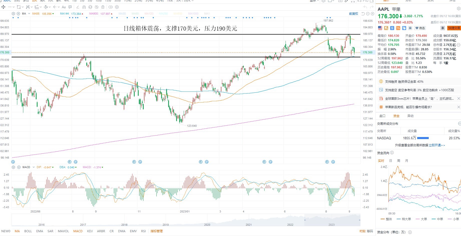Switch fund flow view to 周
Viewport: 461px width, 236px height.
pyautogui.click(x=399, y=161)
